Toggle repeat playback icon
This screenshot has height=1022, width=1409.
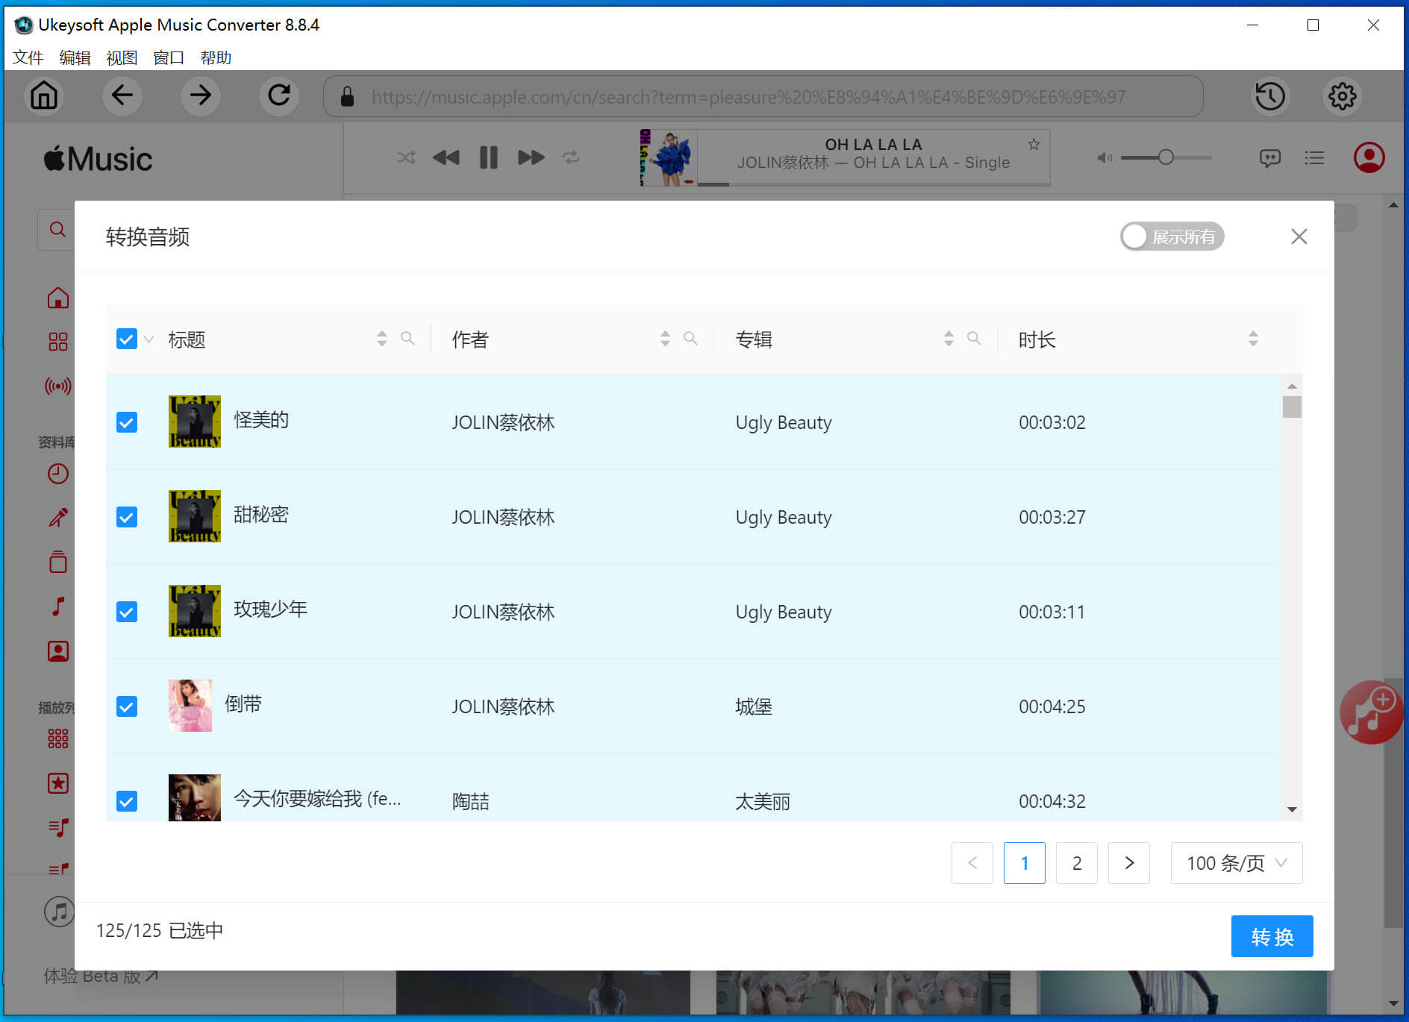571,157
